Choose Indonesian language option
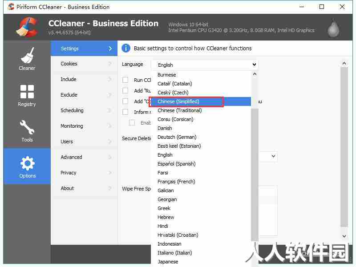This screenshot has height=267, width=356. (201, 244)
